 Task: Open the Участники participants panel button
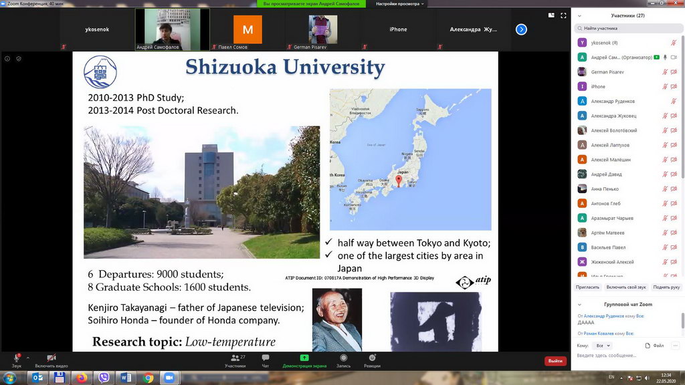235,360
